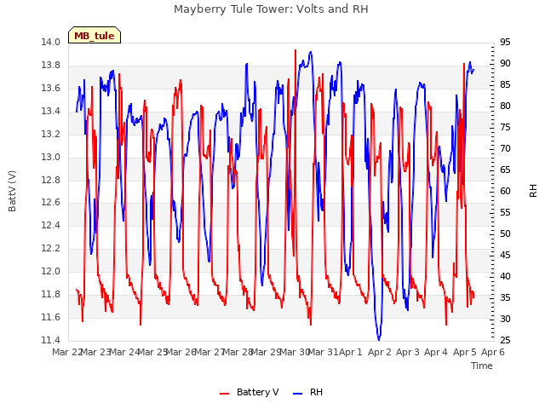Click the BattV (V) axis label

click(12, 191)
